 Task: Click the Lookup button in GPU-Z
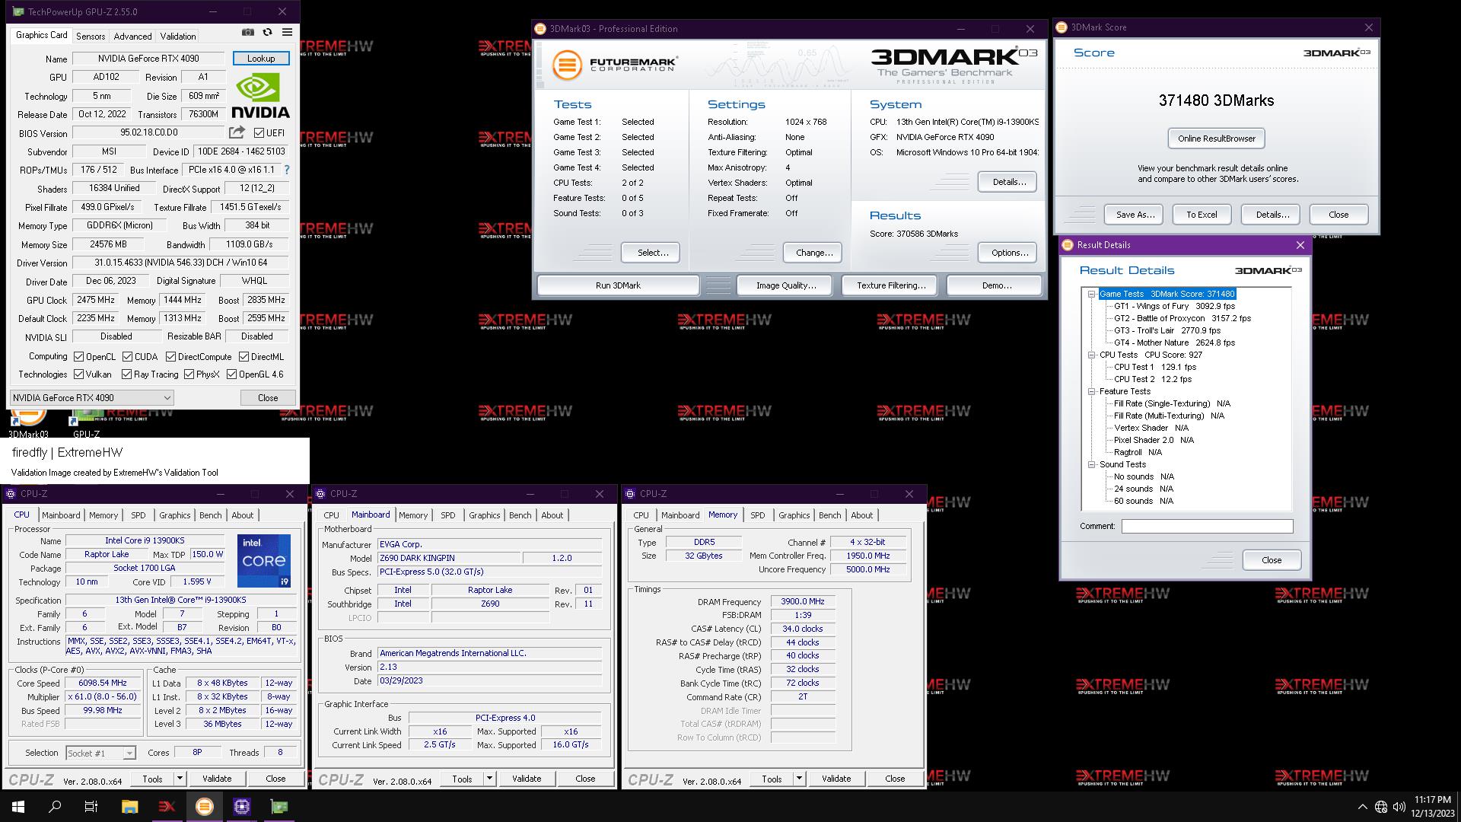[x=261, y=59]
